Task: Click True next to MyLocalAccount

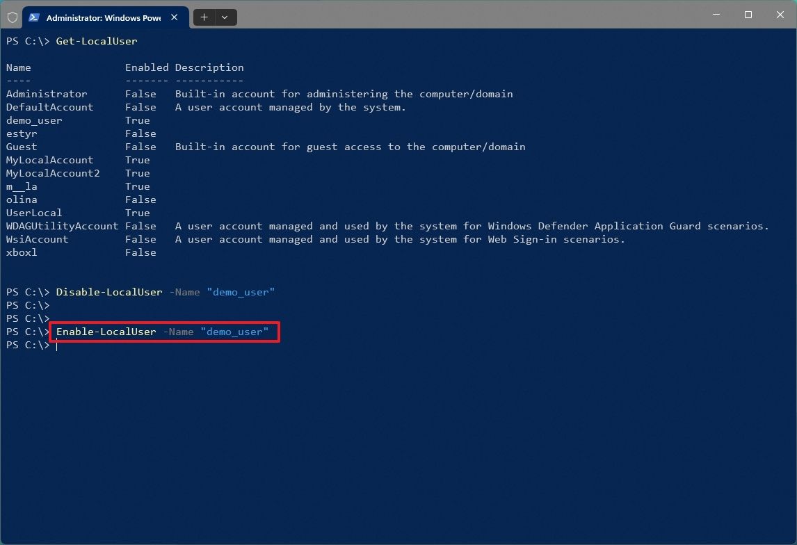Action: 138,160
